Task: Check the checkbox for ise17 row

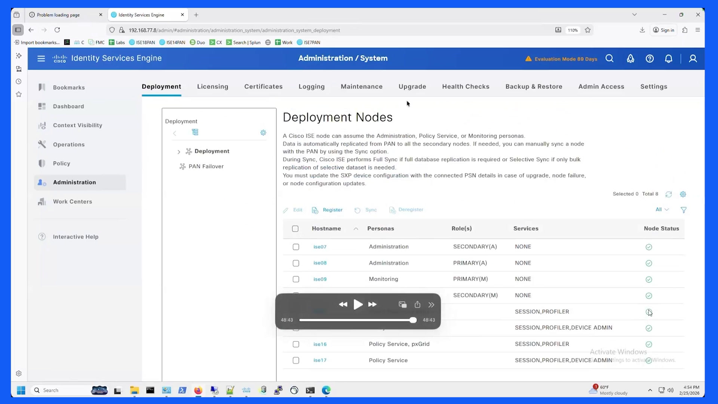Action: coord(296,361)
